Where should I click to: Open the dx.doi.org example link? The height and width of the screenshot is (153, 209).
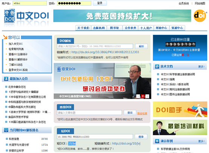click(105, 52)
